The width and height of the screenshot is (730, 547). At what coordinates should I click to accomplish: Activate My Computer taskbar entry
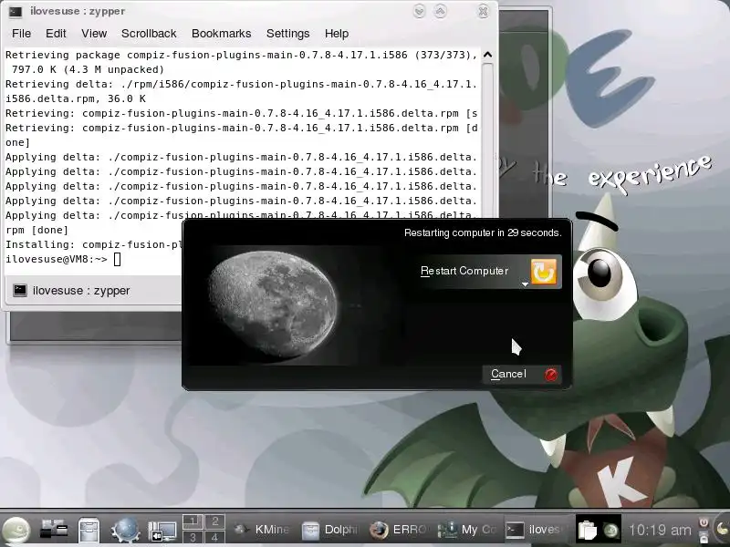click(467, 530)
